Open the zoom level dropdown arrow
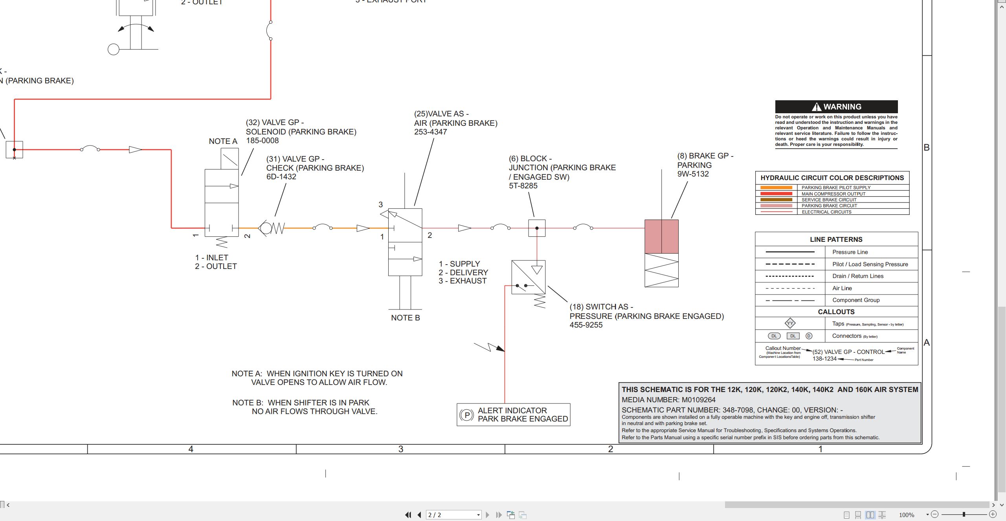 927,515
